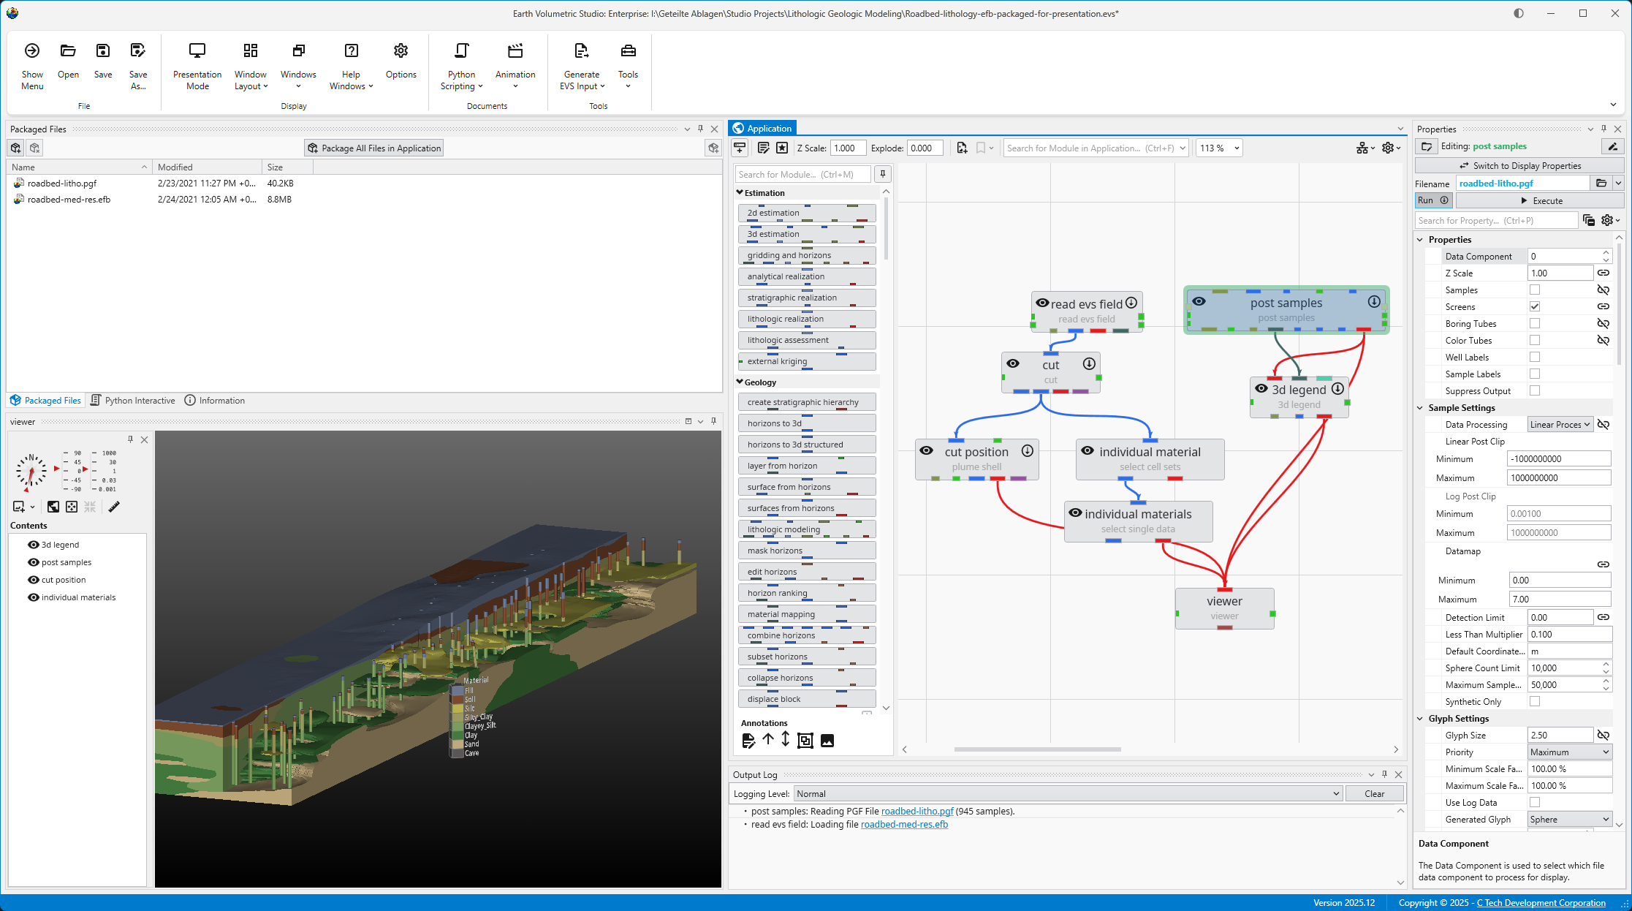Open the Data Processing dropdown
1632x911 pixels.
pos(1560,425)
